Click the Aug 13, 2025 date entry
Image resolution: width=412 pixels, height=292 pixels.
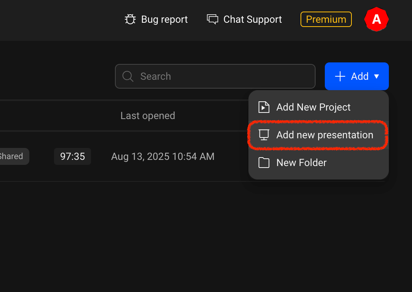pos(163,156)
